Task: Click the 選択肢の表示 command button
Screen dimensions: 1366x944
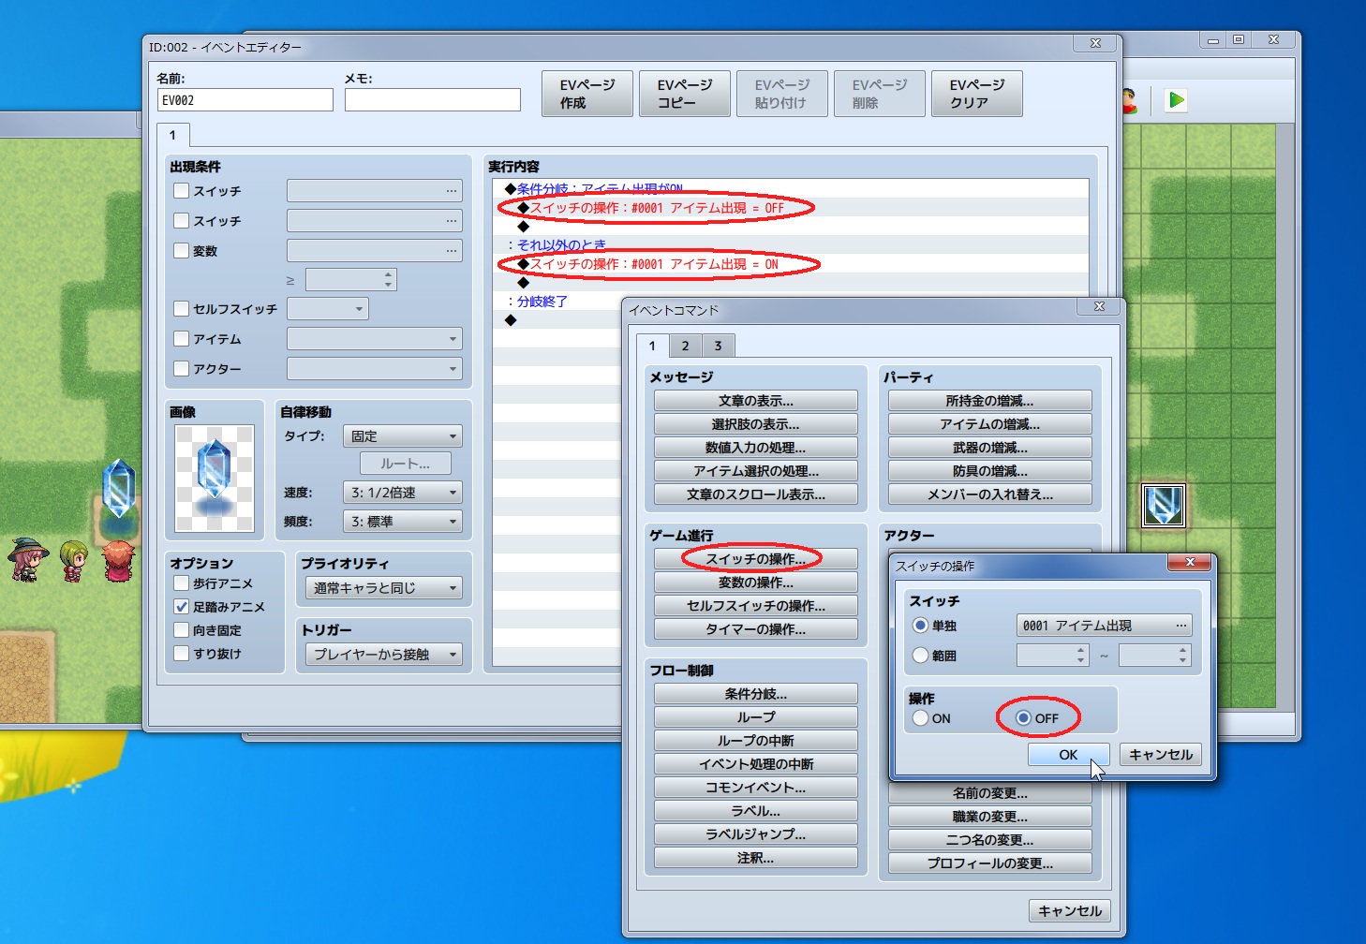Action: (x=755, y=424)
